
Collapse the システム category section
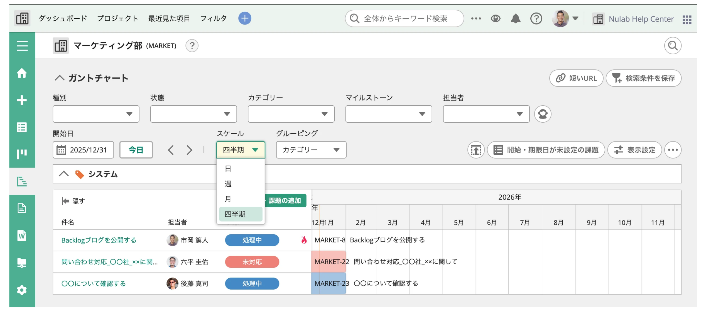[x=64, y=174]
